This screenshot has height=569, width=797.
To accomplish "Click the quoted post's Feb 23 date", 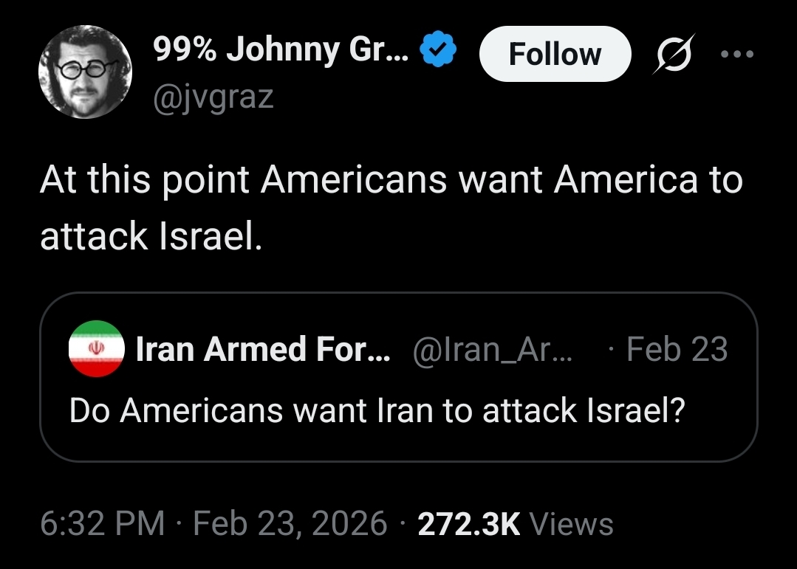I will tap(677, 349).
